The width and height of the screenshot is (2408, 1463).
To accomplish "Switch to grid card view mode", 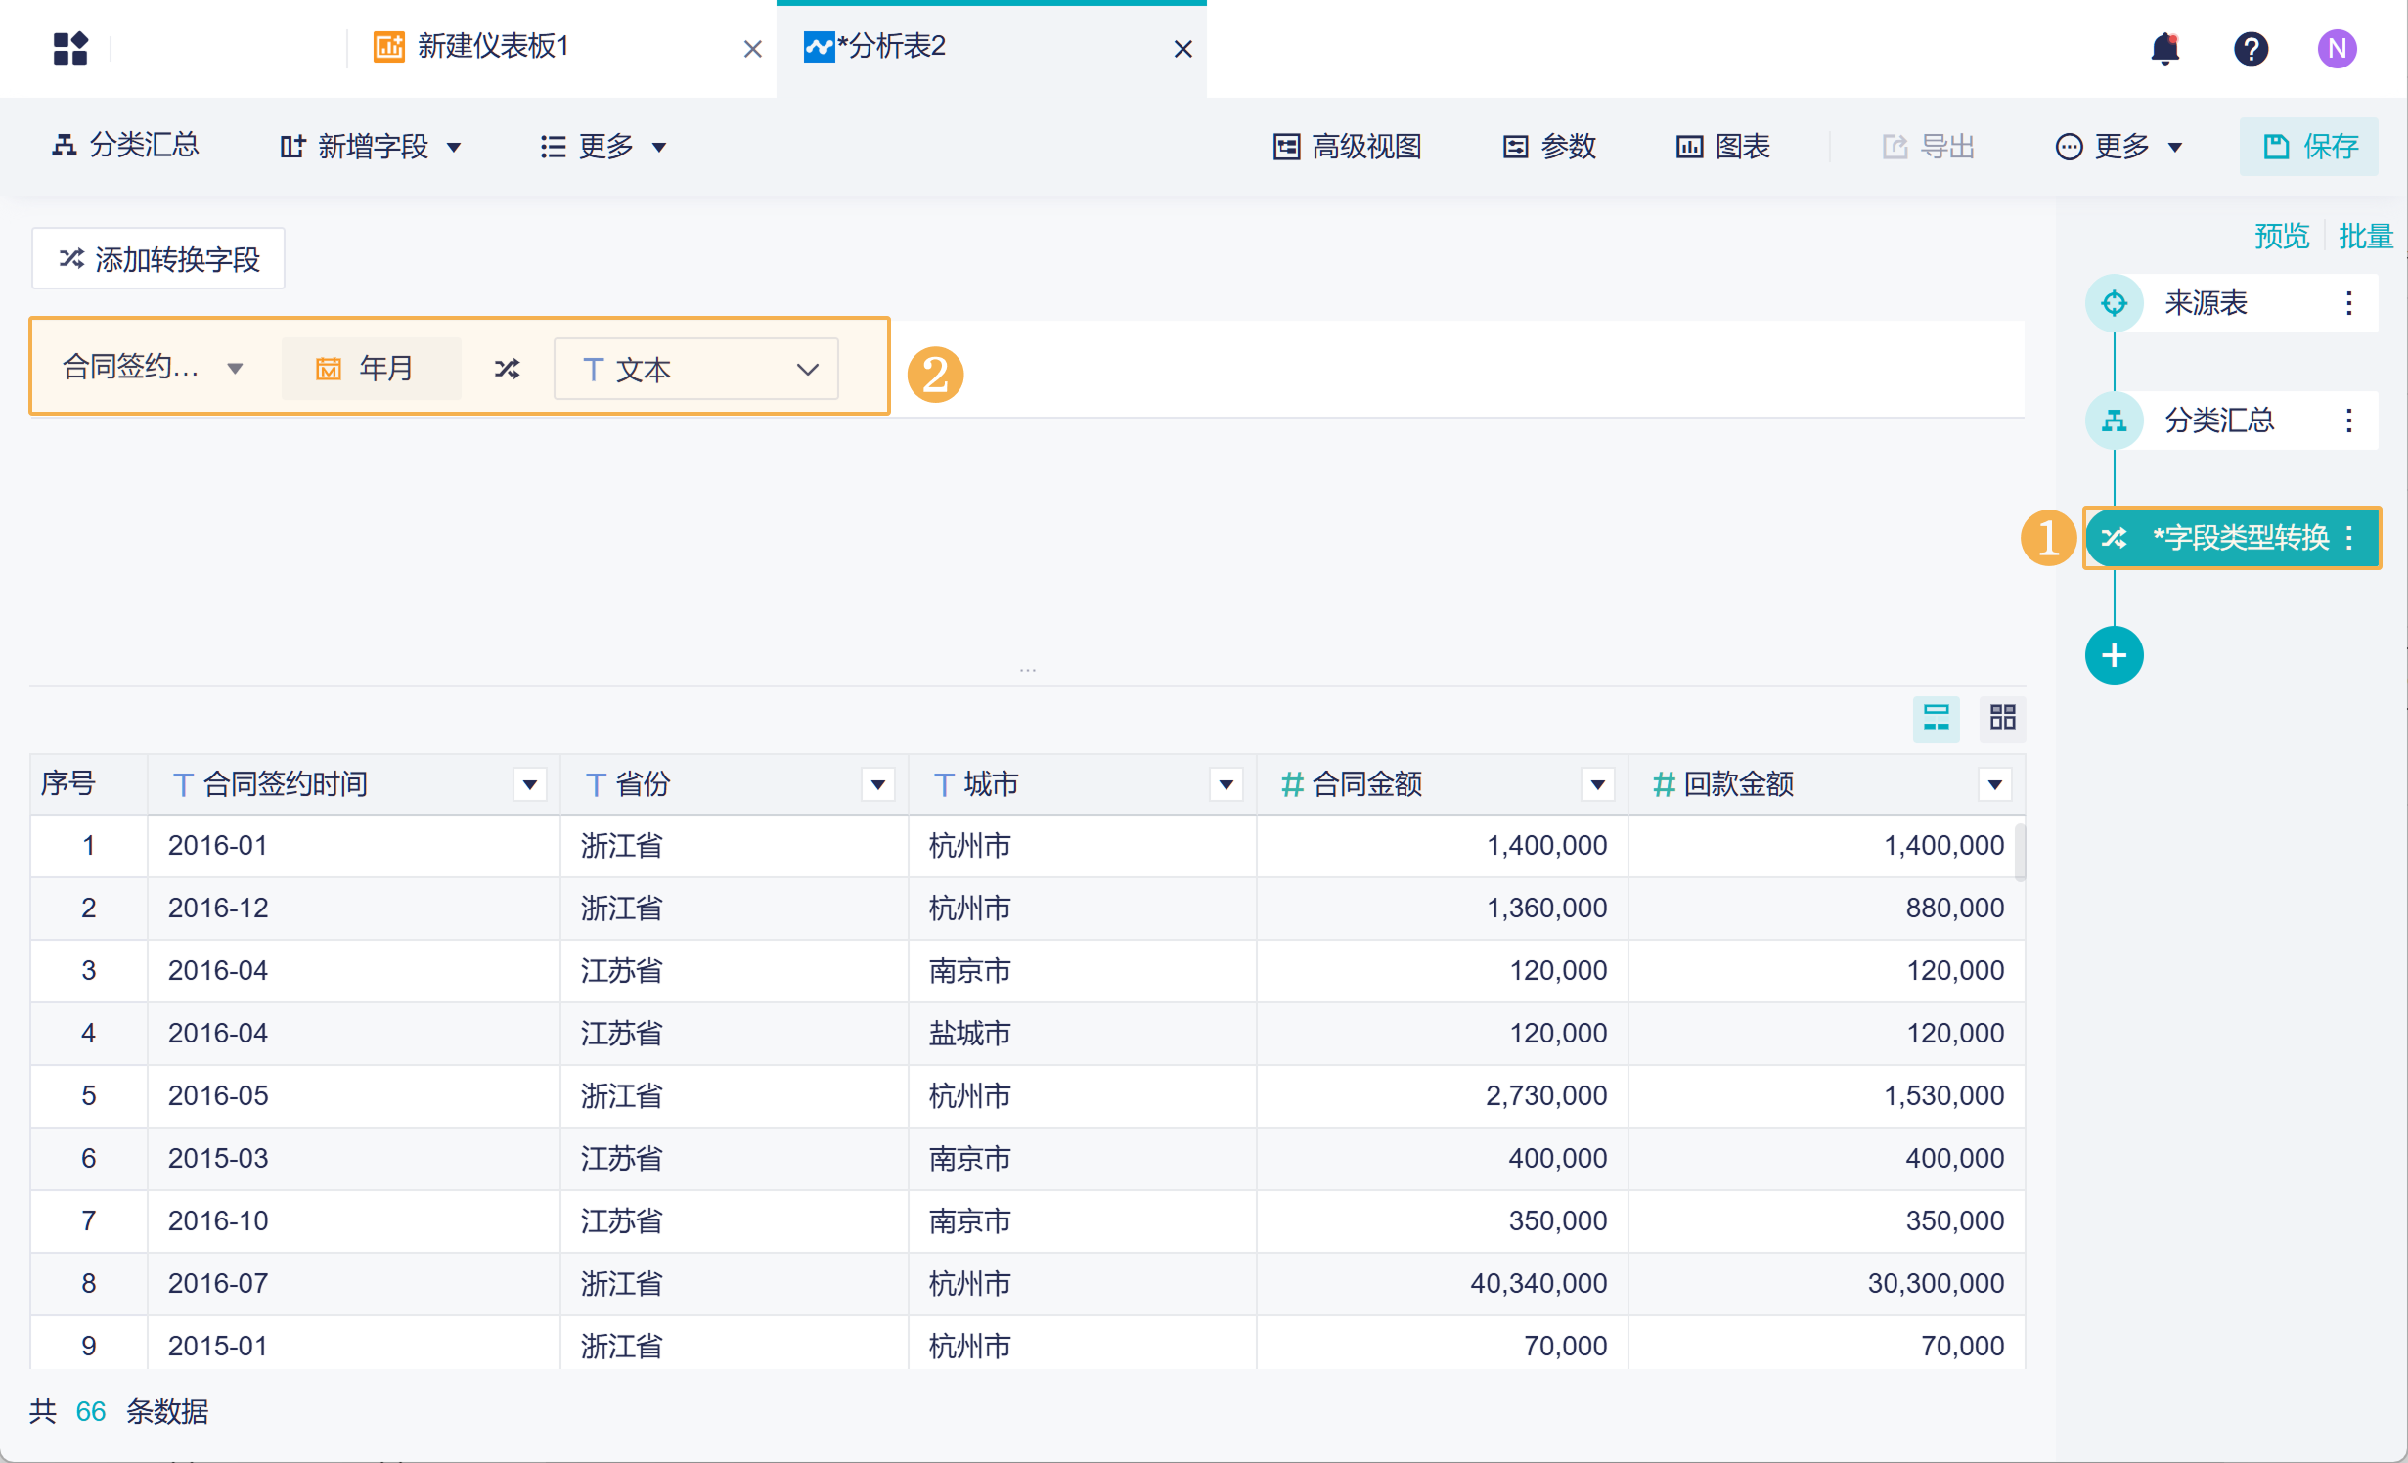I will [2002, 718].
